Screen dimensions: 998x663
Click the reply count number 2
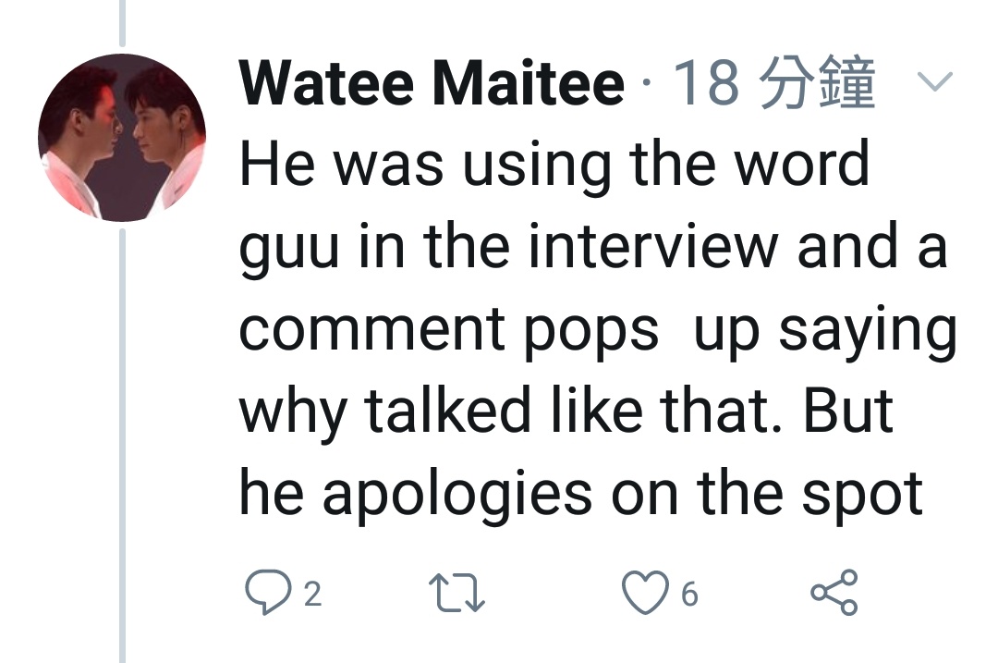point(312,595)
